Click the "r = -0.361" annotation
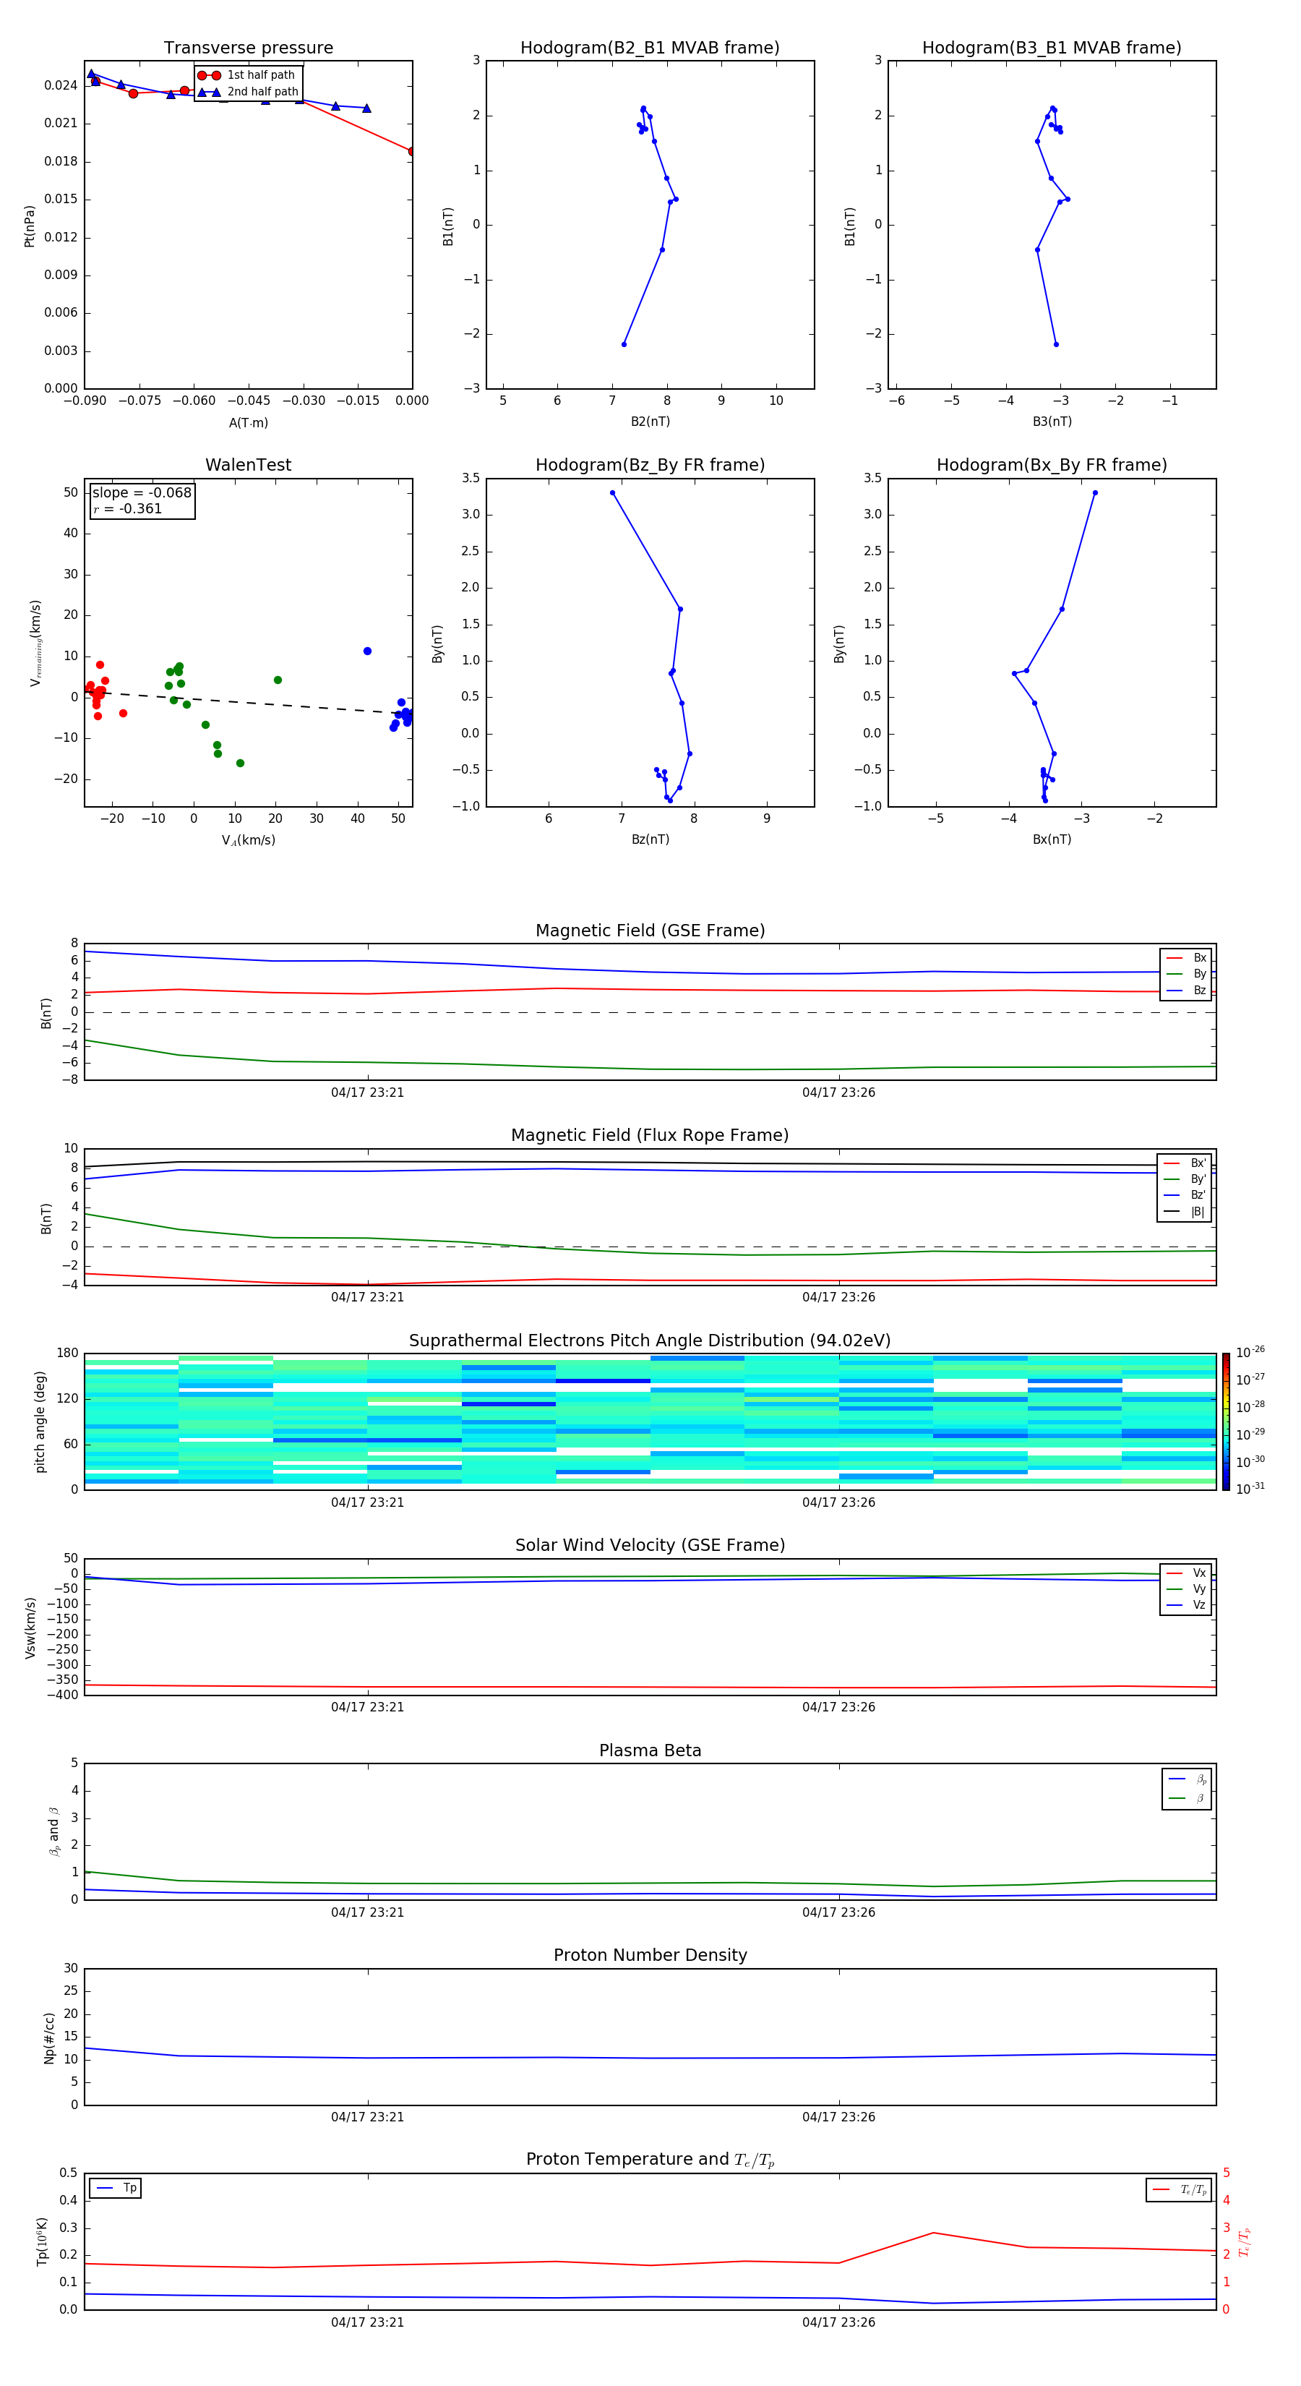 point(128,508)
